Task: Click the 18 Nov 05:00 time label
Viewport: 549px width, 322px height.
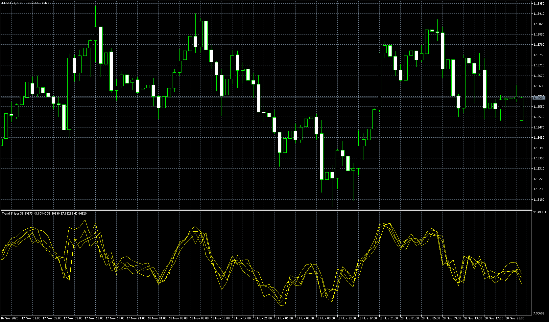Action: [178, 318]
